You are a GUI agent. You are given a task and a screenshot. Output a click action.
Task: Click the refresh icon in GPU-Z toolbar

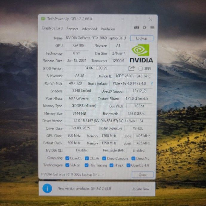(144, 27)
